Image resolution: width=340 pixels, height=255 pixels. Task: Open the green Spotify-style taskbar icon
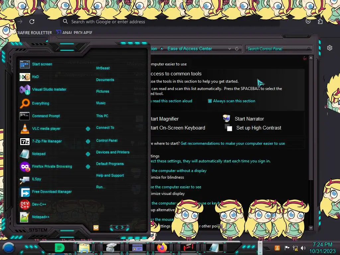click(59, 248)
